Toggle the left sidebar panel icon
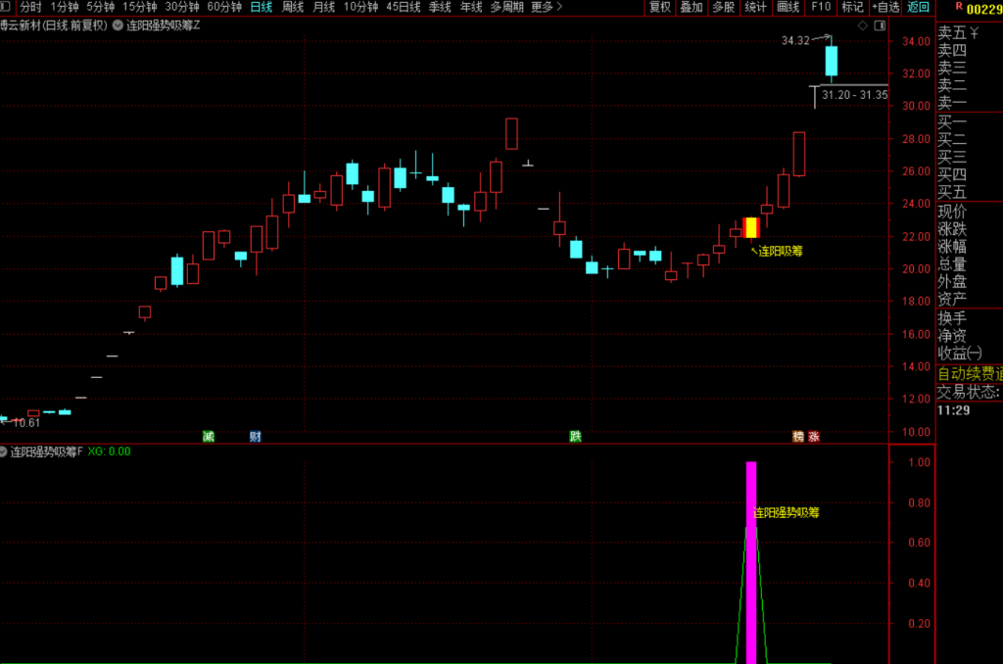Screen dimensions: 1003x664 [x=5, y=7]
